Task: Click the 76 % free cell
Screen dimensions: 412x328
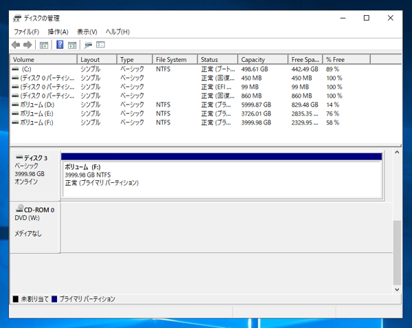Action: [332, 113]
